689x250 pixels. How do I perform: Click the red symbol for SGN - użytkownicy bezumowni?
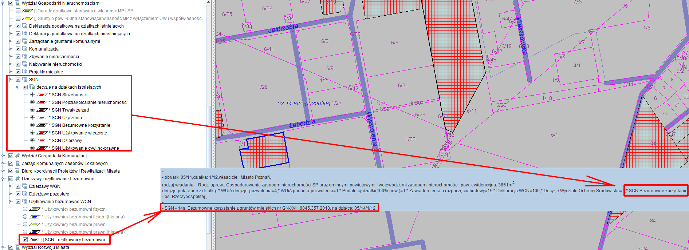point(35,240)
